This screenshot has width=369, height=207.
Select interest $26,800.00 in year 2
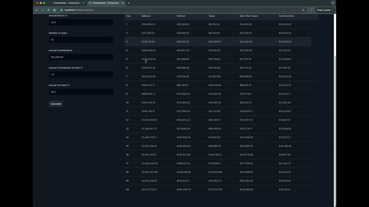(183, 33)
